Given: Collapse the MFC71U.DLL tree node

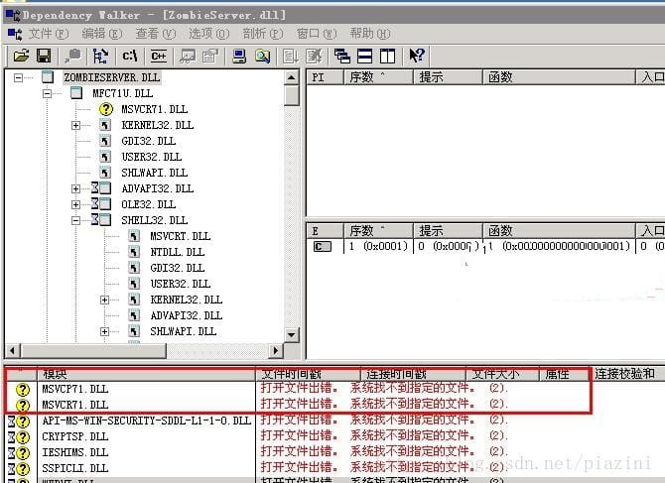Looking at the screenshot, I should coord(47,93).
